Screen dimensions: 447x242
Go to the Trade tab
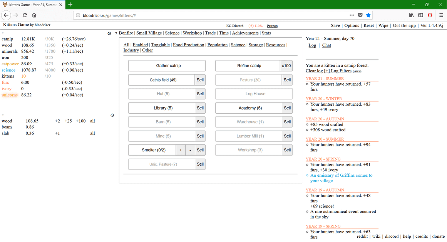click(210, 33)
